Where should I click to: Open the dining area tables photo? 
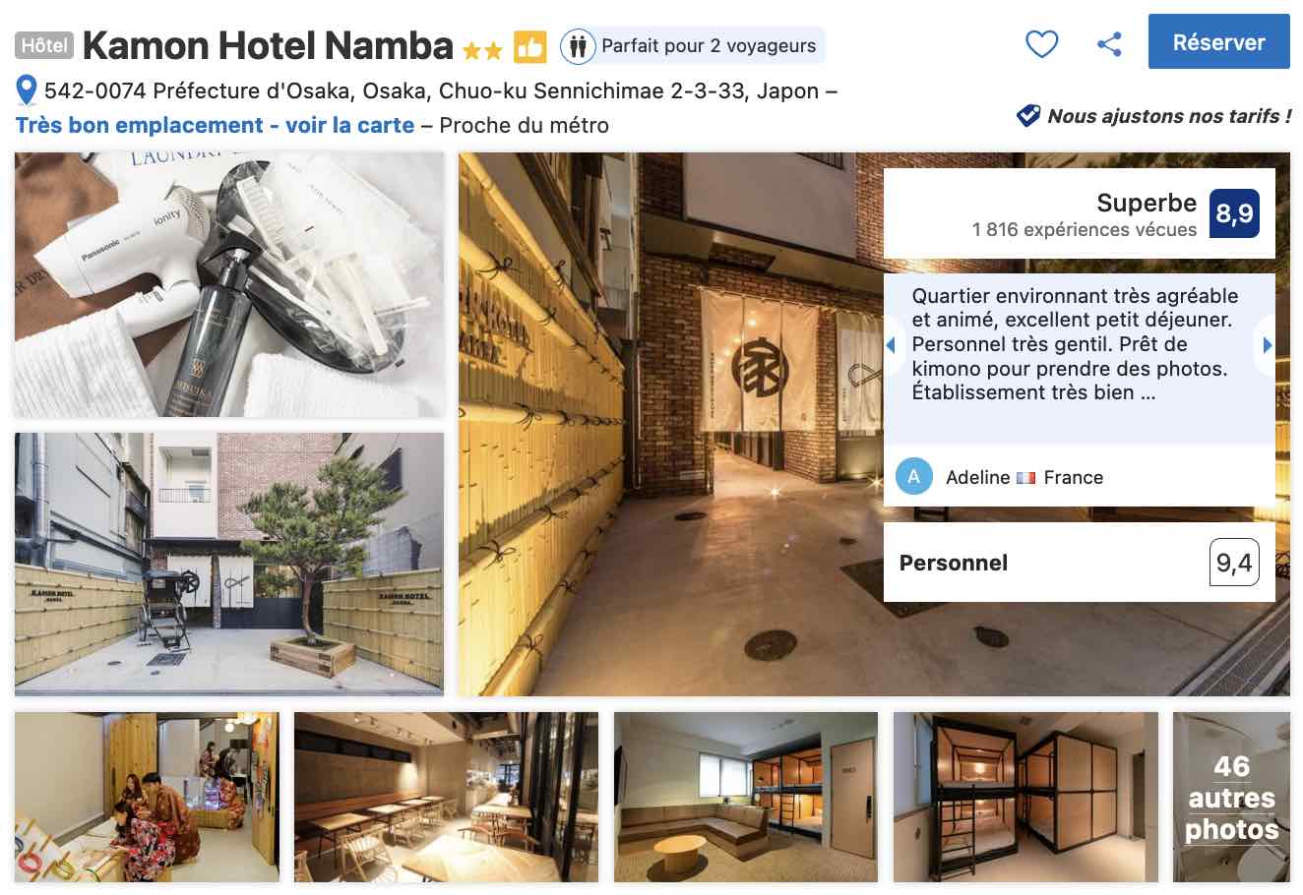[446, 797]
